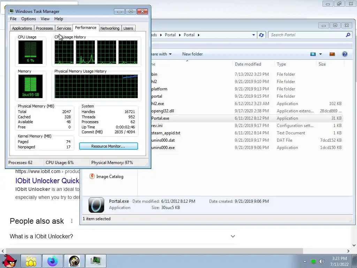The height and width of the screenshot is (268, 357).
Task: Open the address bar history dropdown in Explorer
Action: coord(253,35)
